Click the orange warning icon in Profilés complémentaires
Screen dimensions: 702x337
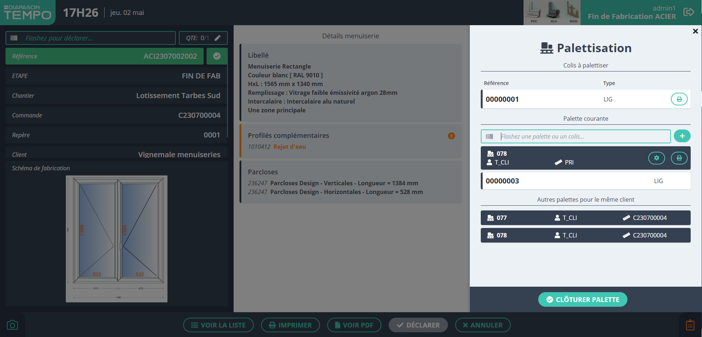452,136
